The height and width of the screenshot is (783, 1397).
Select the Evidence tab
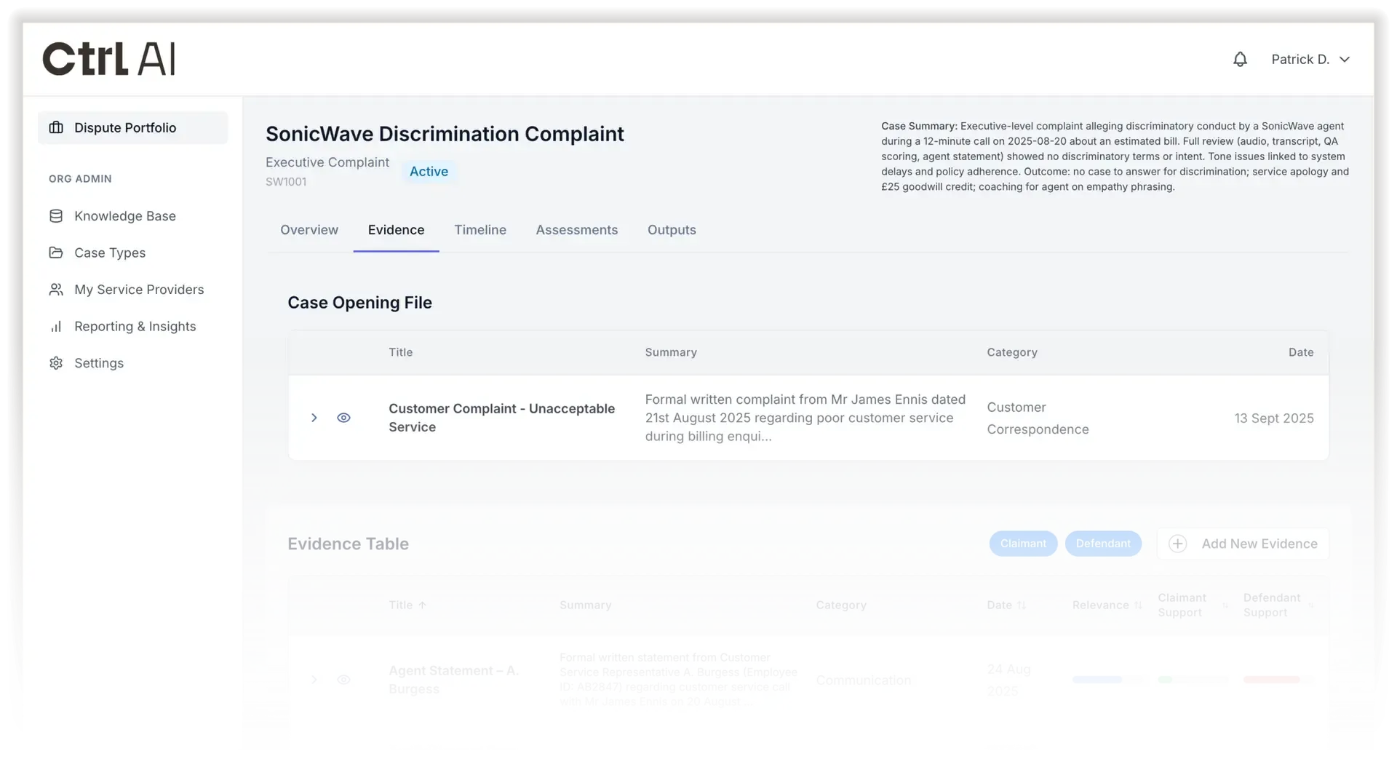coord(396,230)
